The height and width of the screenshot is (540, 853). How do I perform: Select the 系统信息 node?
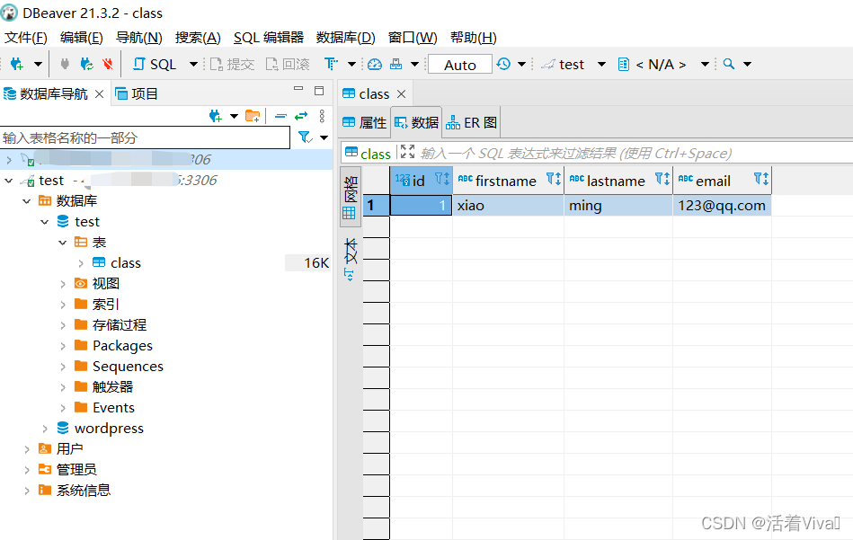click(x=84, y=491)
